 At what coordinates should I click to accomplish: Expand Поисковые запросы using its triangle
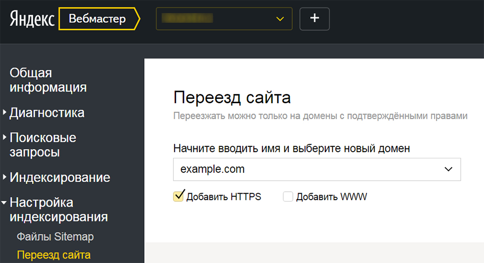(x=4, y=138)
